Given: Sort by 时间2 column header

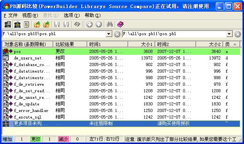Looking at the screenshot, I should point(175,44).
